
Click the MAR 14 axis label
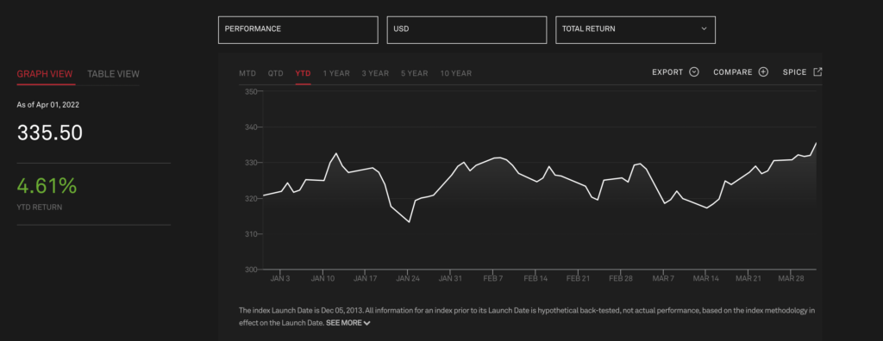coord(705,278)
